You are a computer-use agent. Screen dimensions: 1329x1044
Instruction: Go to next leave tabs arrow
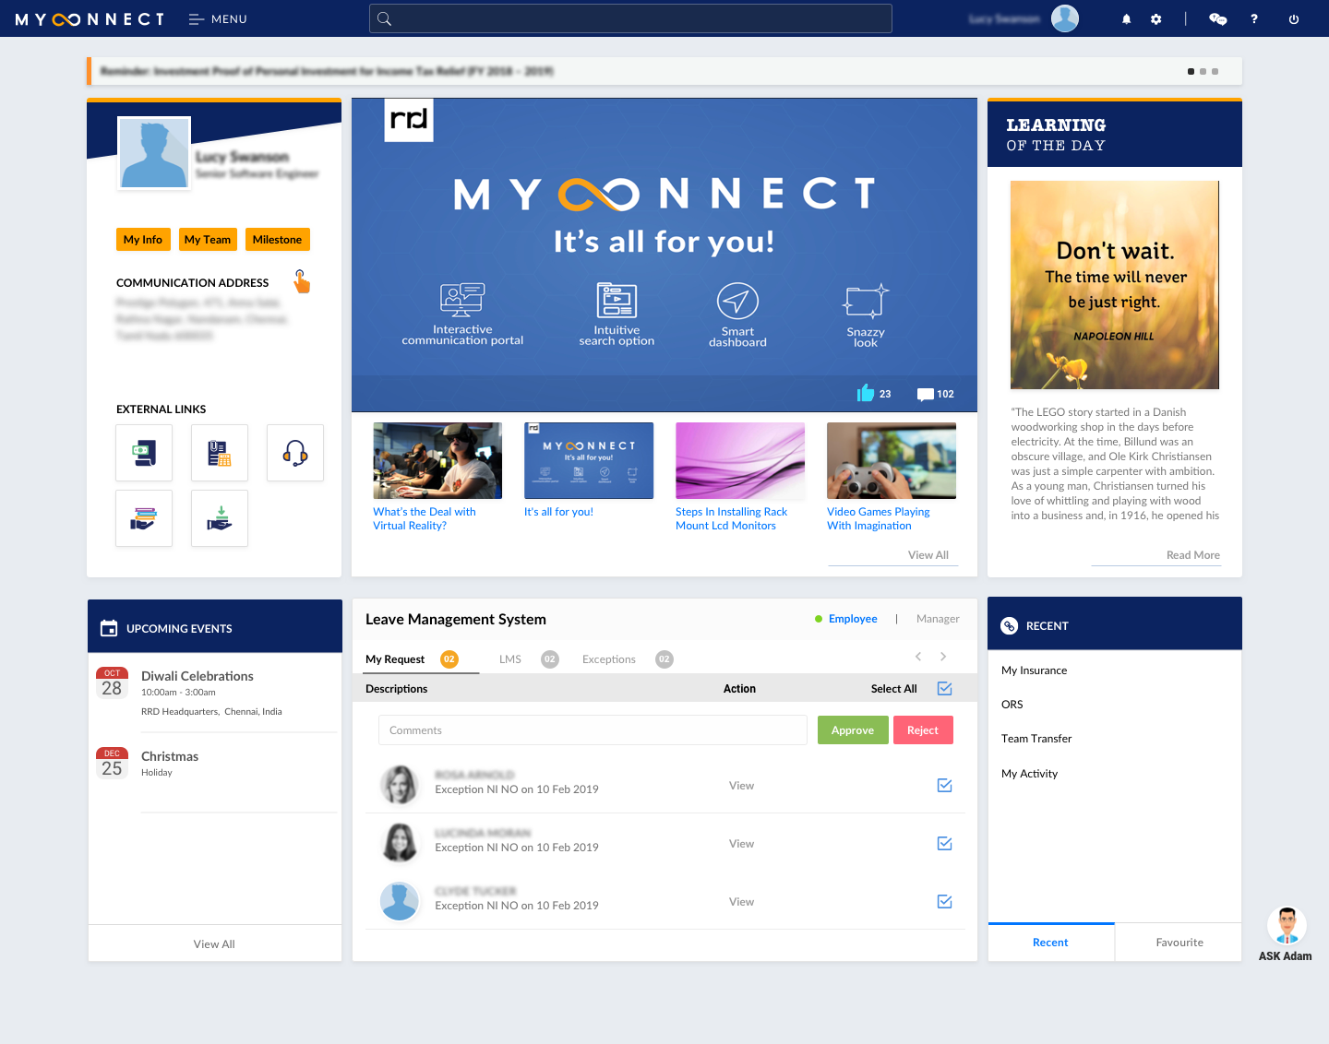click(943, 657)
